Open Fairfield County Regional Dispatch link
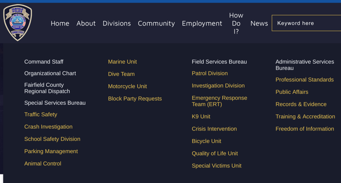Screen dimensions: 341x183 47,88
